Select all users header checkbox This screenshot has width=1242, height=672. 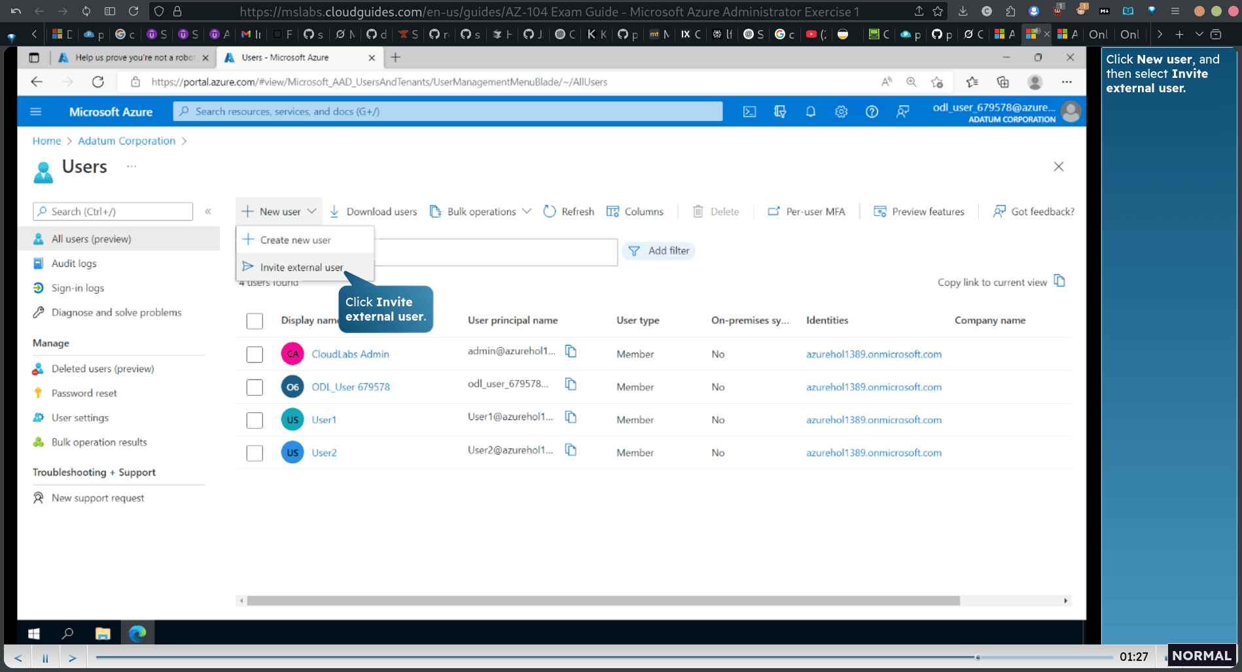(255, 321)
